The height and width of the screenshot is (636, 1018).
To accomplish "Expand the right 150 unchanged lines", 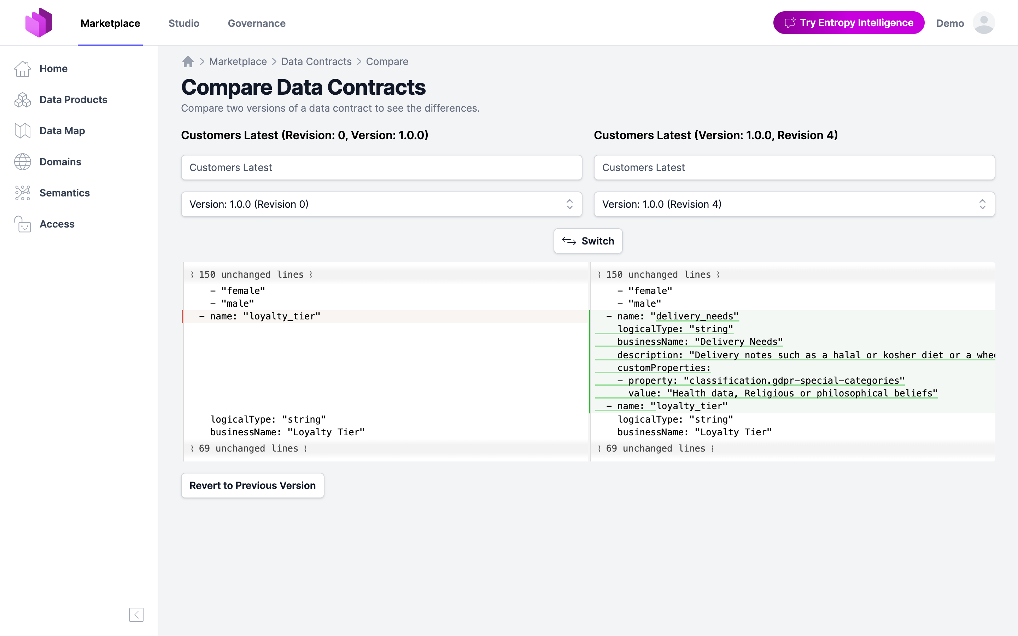I will point(658,275).
